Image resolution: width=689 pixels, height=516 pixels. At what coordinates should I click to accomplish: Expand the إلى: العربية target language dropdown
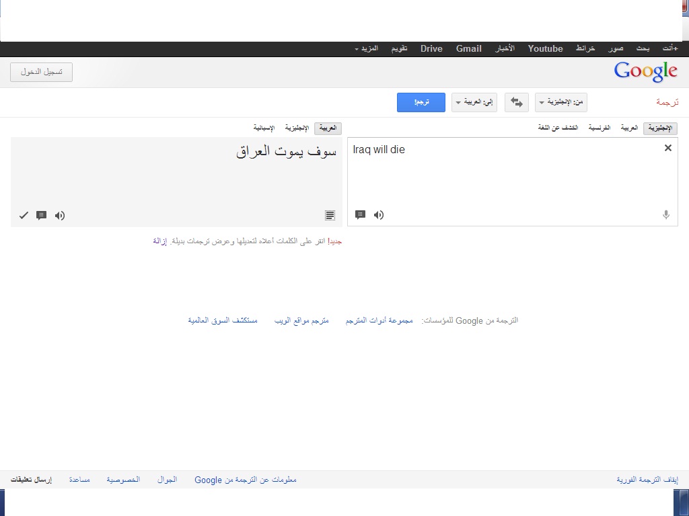[474, 102]
